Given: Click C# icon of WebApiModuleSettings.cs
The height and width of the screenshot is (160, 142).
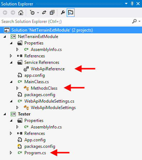Looking at the screenshot, I should tap(20, 101).
